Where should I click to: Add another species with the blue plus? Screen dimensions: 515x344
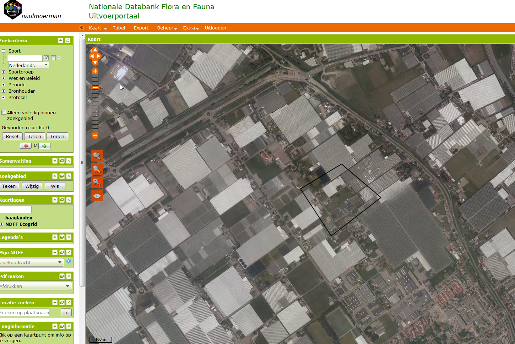[x=59, y=58]
